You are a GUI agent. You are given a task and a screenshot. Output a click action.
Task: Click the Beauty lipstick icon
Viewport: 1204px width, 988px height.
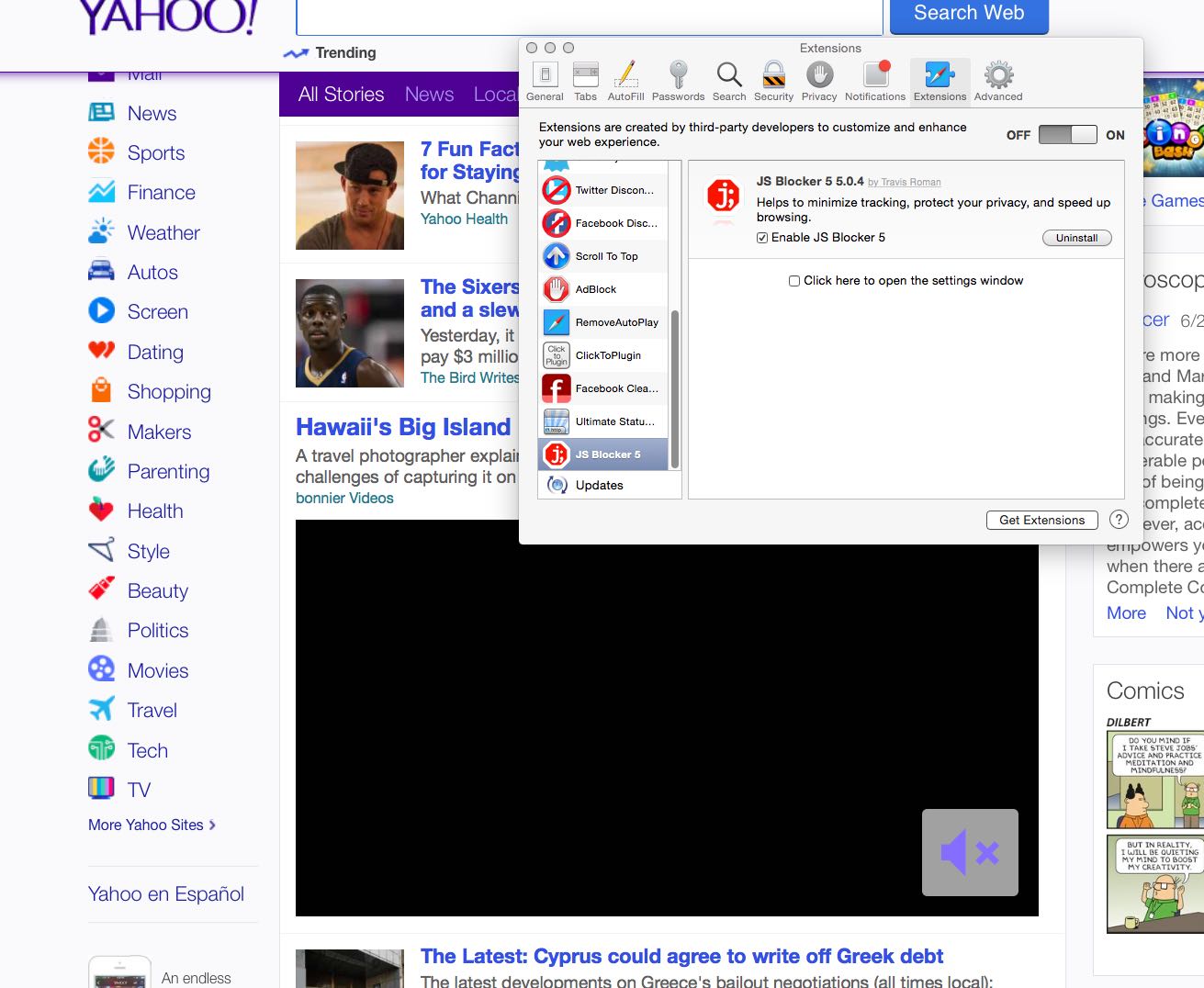click(101, 589)
